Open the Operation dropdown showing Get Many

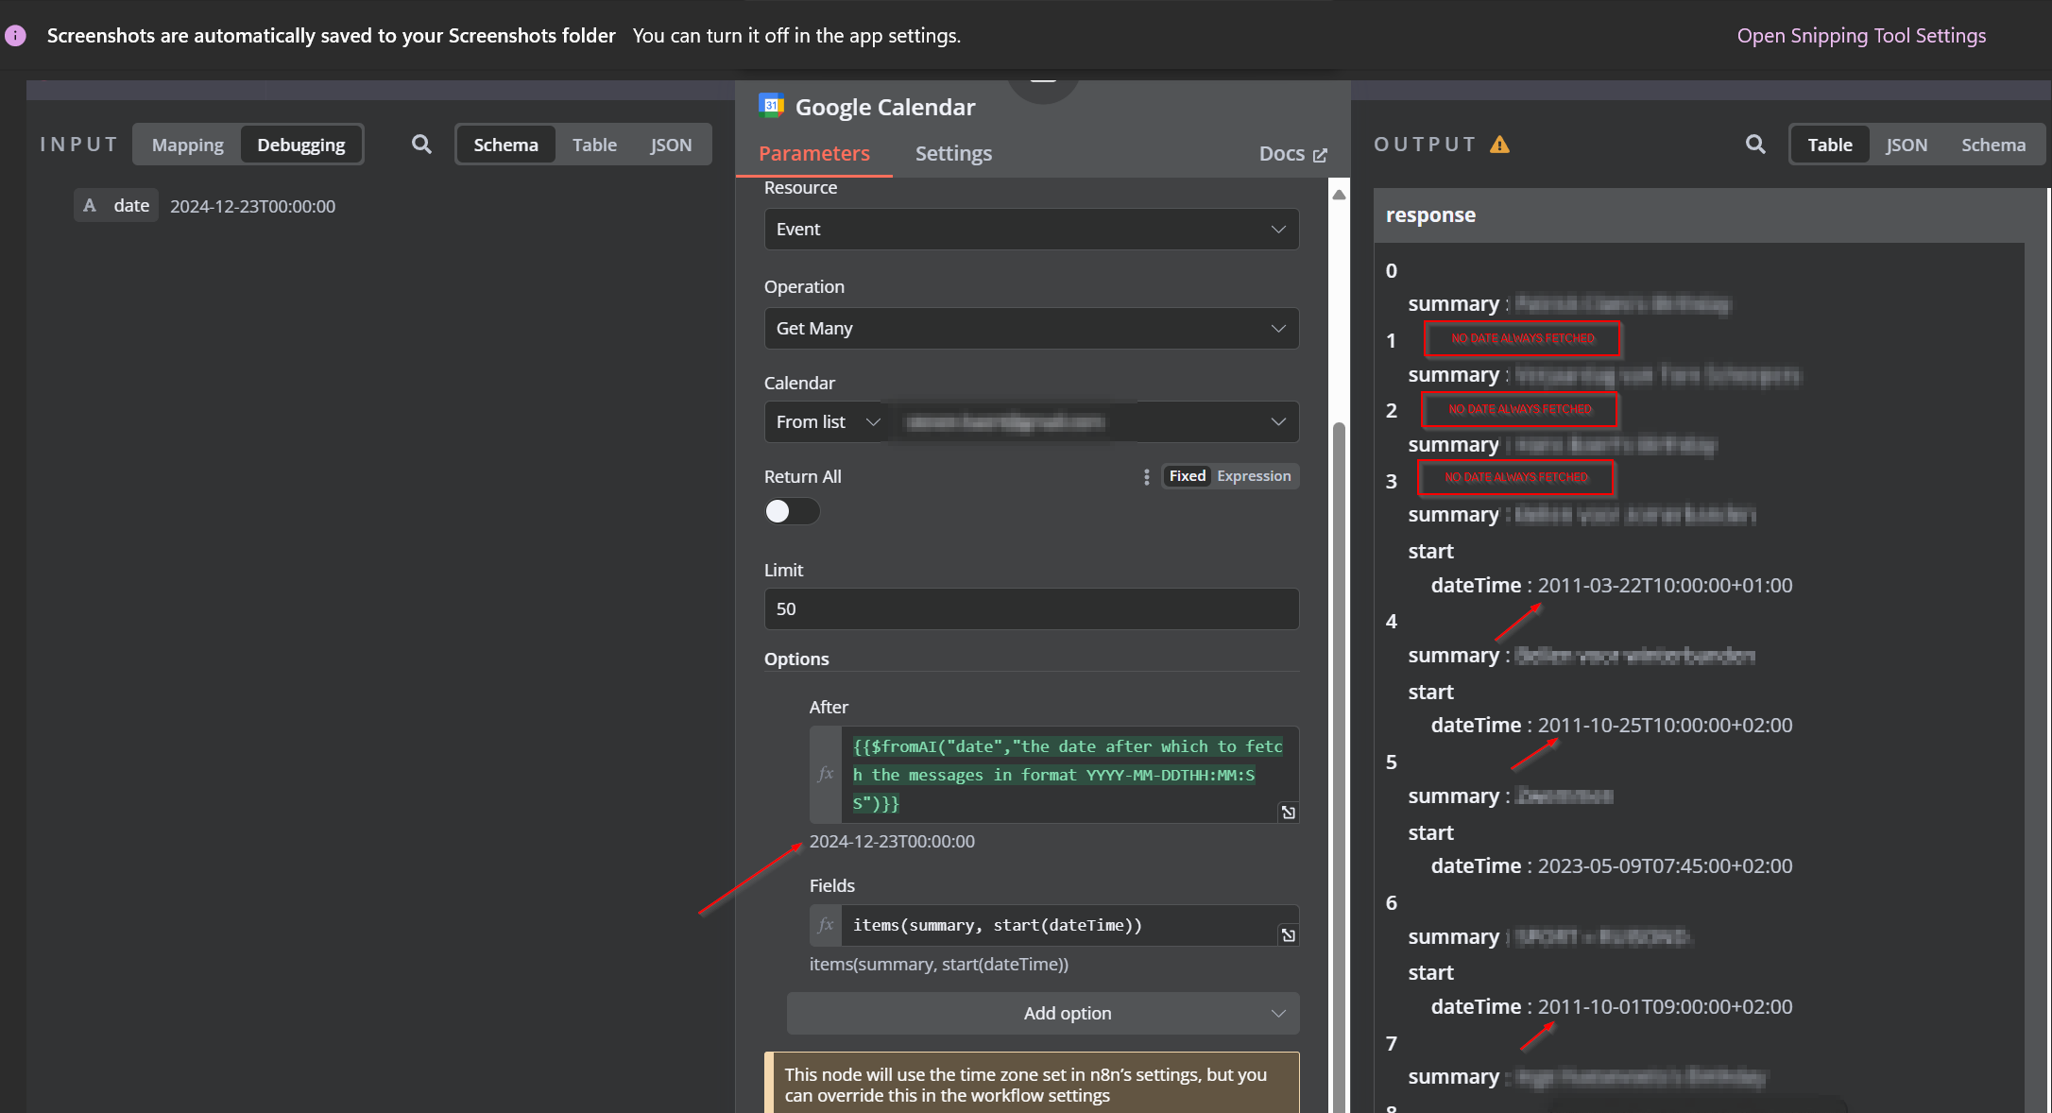pos(1031,329)
